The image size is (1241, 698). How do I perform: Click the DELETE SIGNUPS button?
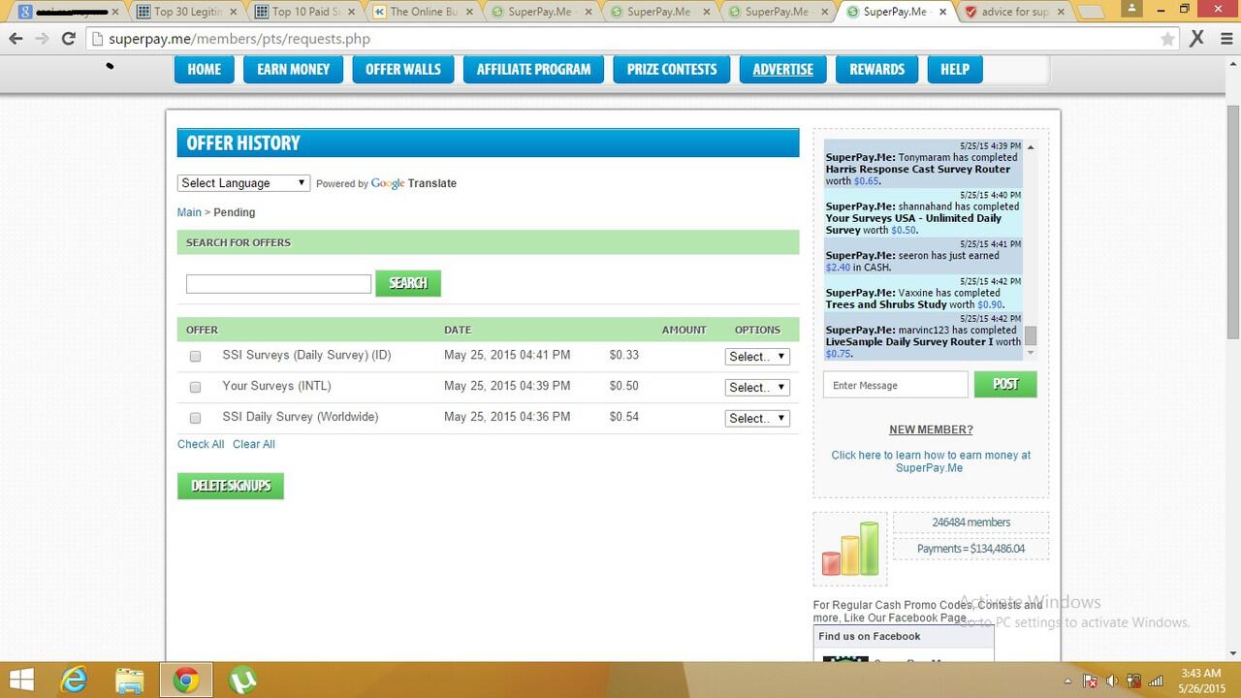click(x=231, y=486)
